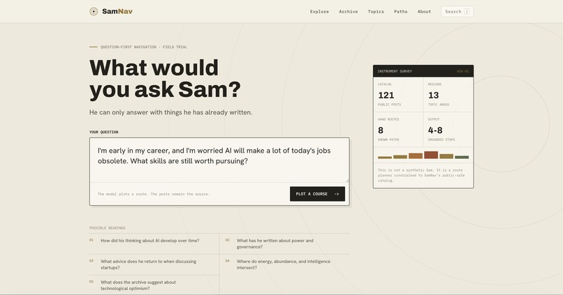This screenshot has width=563, height=295.
Task: Open the Paths page
Action: 401,11
